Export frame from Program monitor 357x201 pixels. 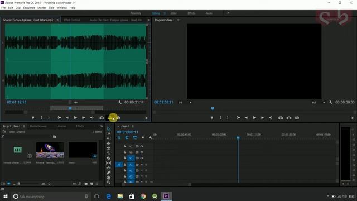click(297, 118)
